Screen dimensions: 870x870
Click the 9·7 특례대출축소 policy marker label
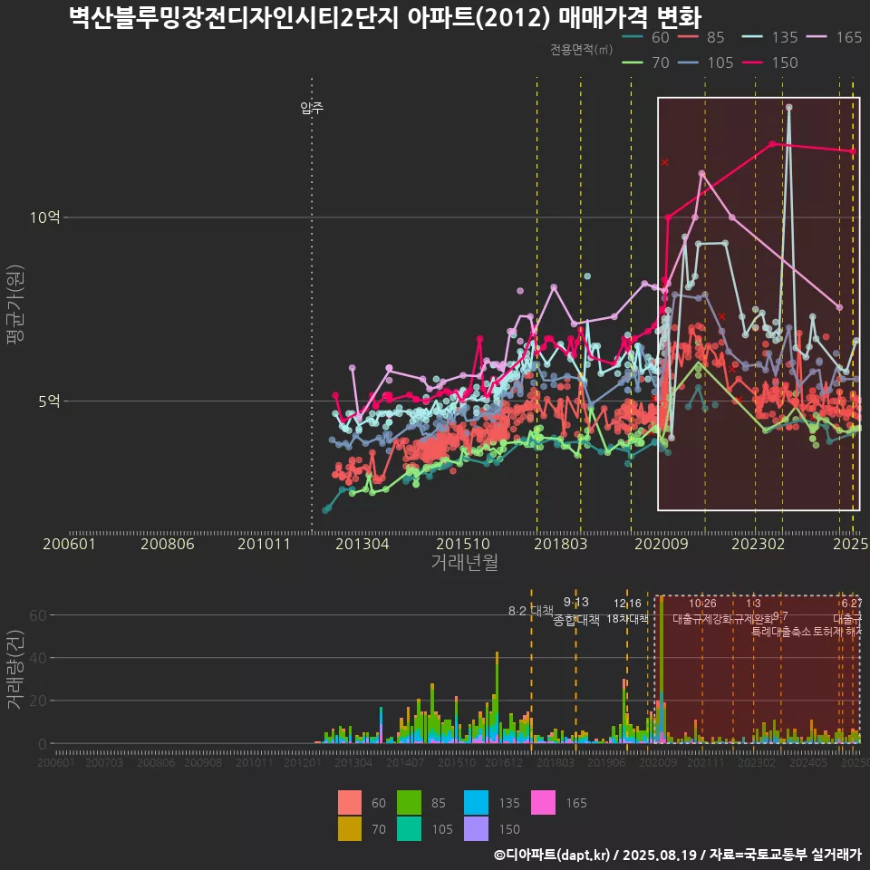(780, 624)
